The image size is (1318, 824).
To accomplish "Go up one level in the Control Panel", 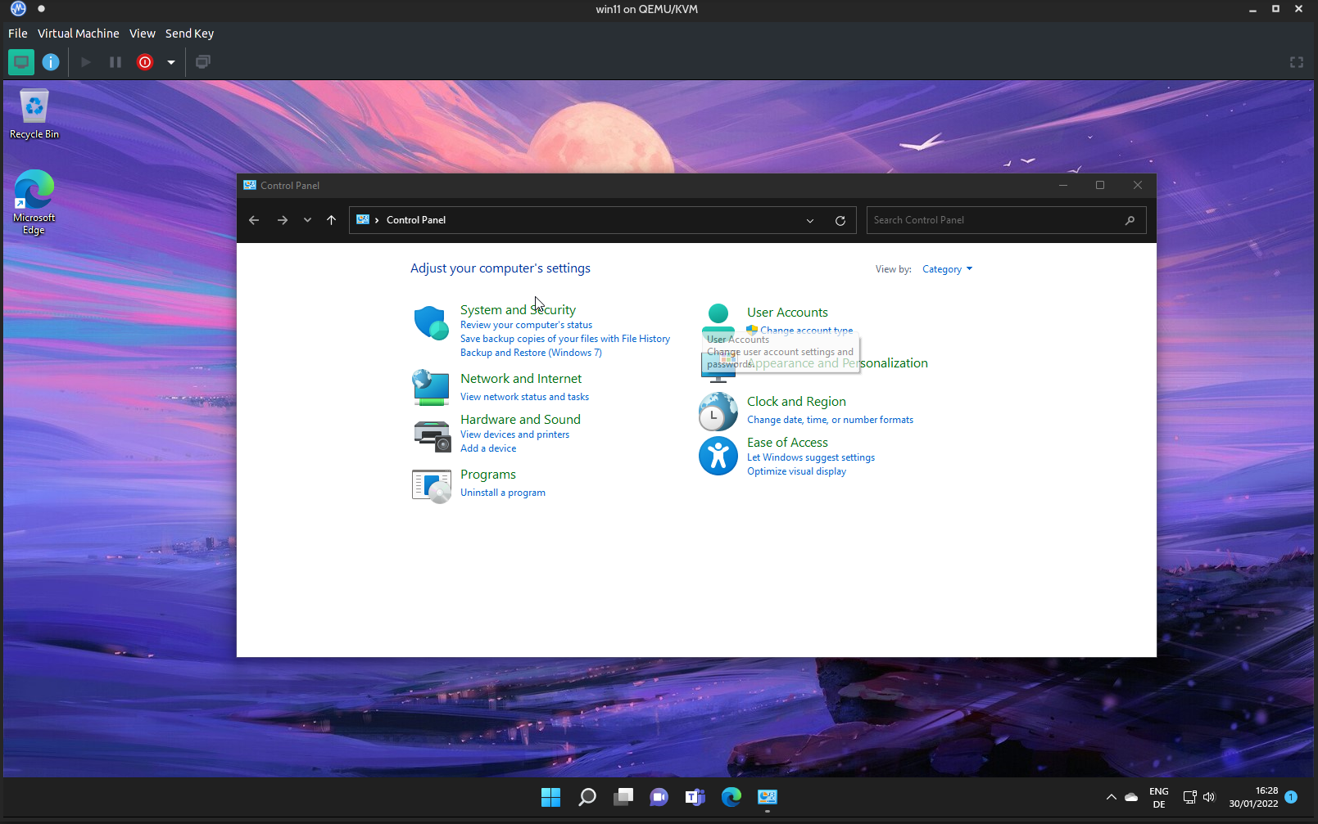I will [331, 220].
